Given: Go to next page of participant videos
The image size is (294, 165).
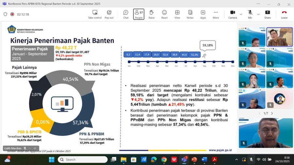Looking at the screenshot, I should tap(272, 113).
